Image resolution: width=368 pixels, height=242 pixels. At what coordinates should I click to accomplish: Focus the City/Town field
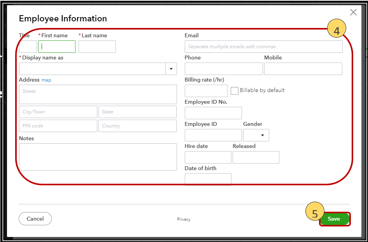[x=58, y=112]
